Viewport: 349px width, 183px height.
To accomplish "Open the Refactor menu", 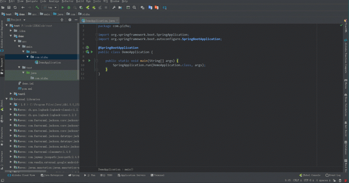I will click(67, 1).
